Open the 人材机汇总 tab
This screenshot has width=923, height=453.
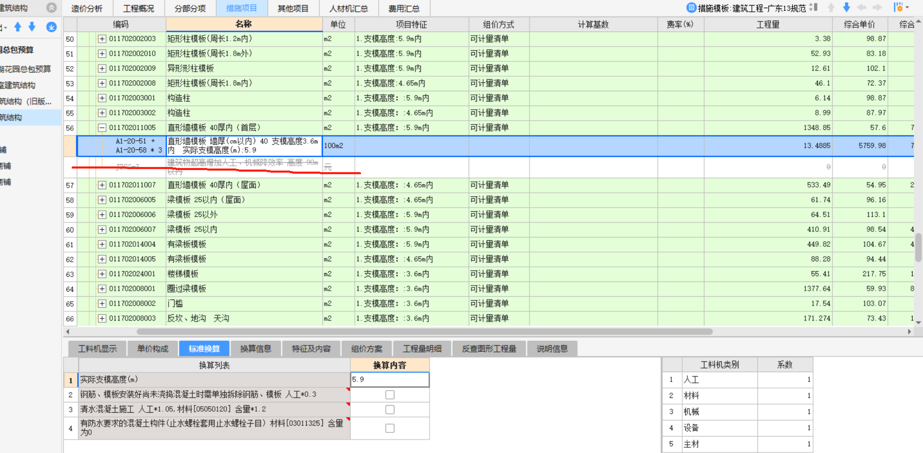pyautogui.click(x=349, y=8)
